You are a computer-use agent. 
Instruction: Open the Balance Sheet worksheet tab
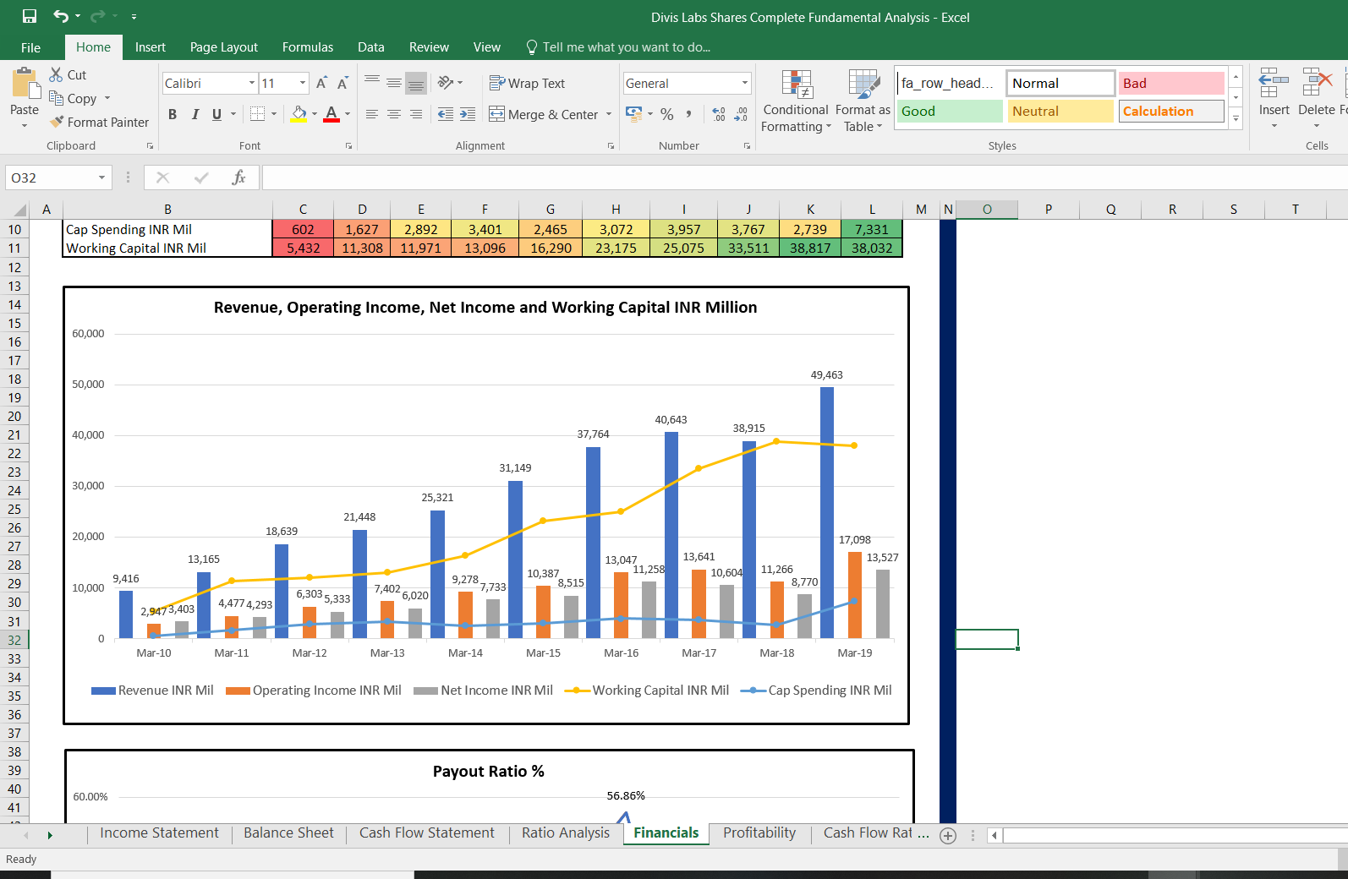click(x=288, y=833)
